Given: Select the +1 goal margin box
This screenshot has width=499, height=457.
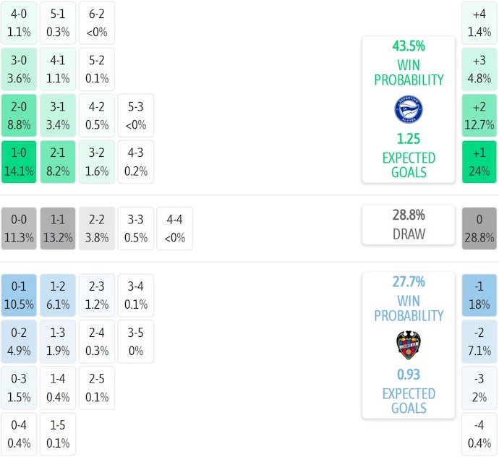Looking at the screenshot, I should click(479, 162).
